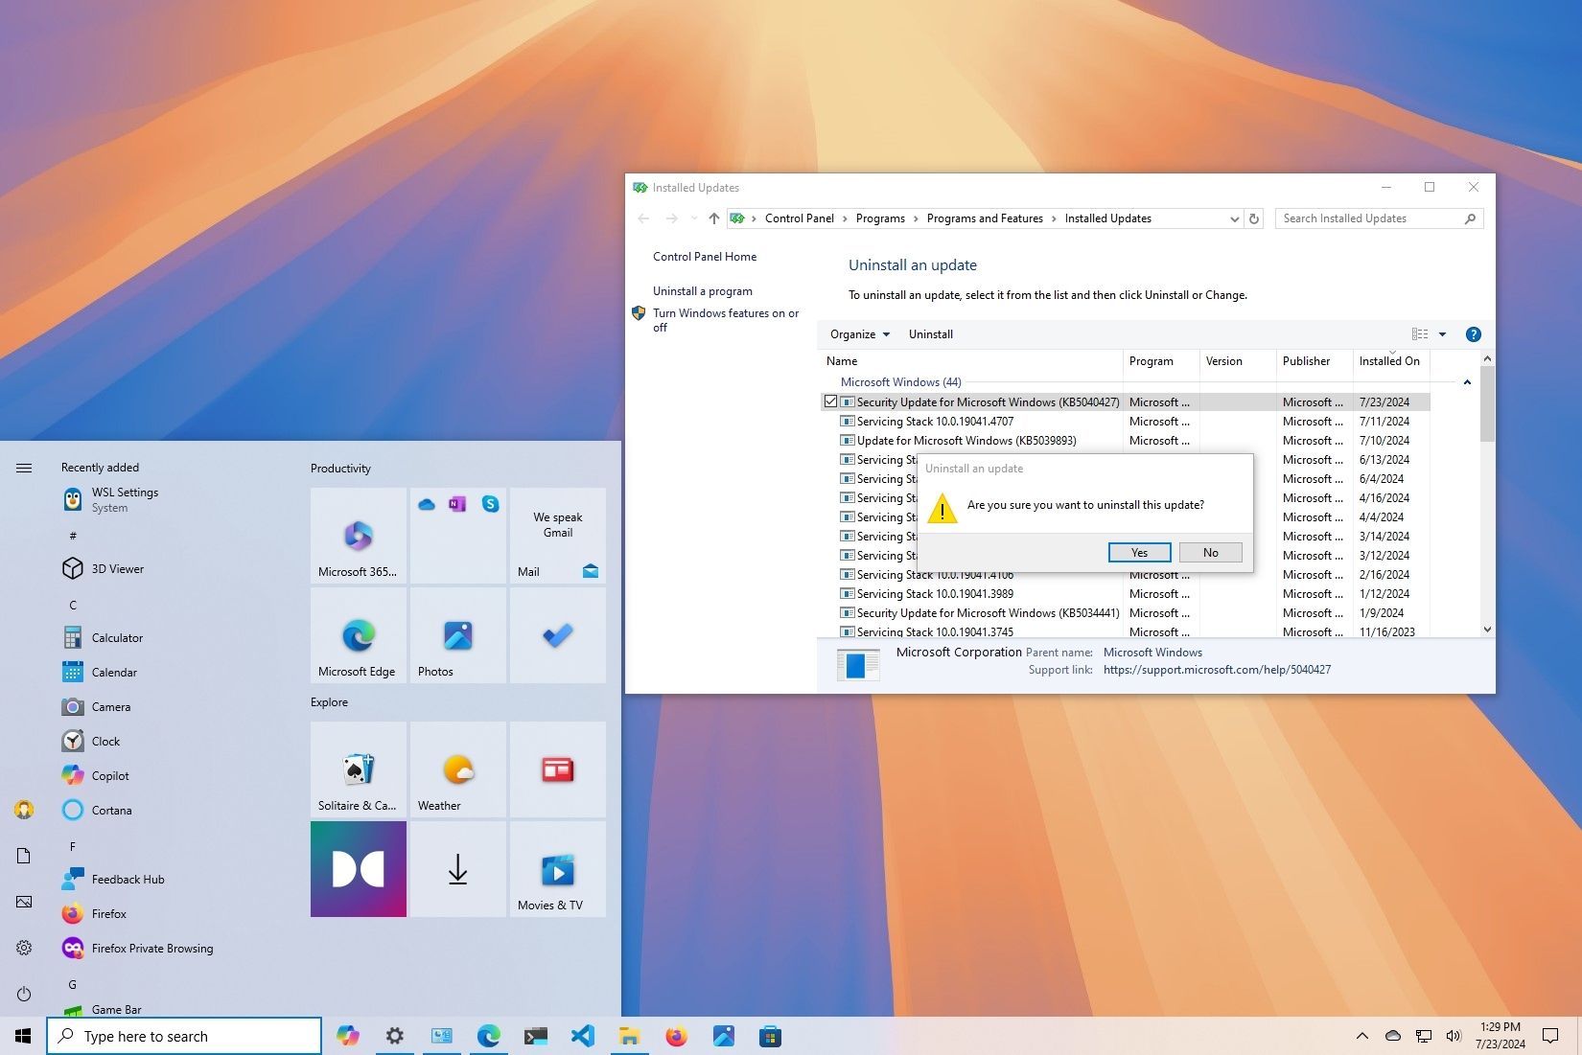Open the Movies & TV tile
The width and height of the screenshot is (1582, 1055).
557,869
